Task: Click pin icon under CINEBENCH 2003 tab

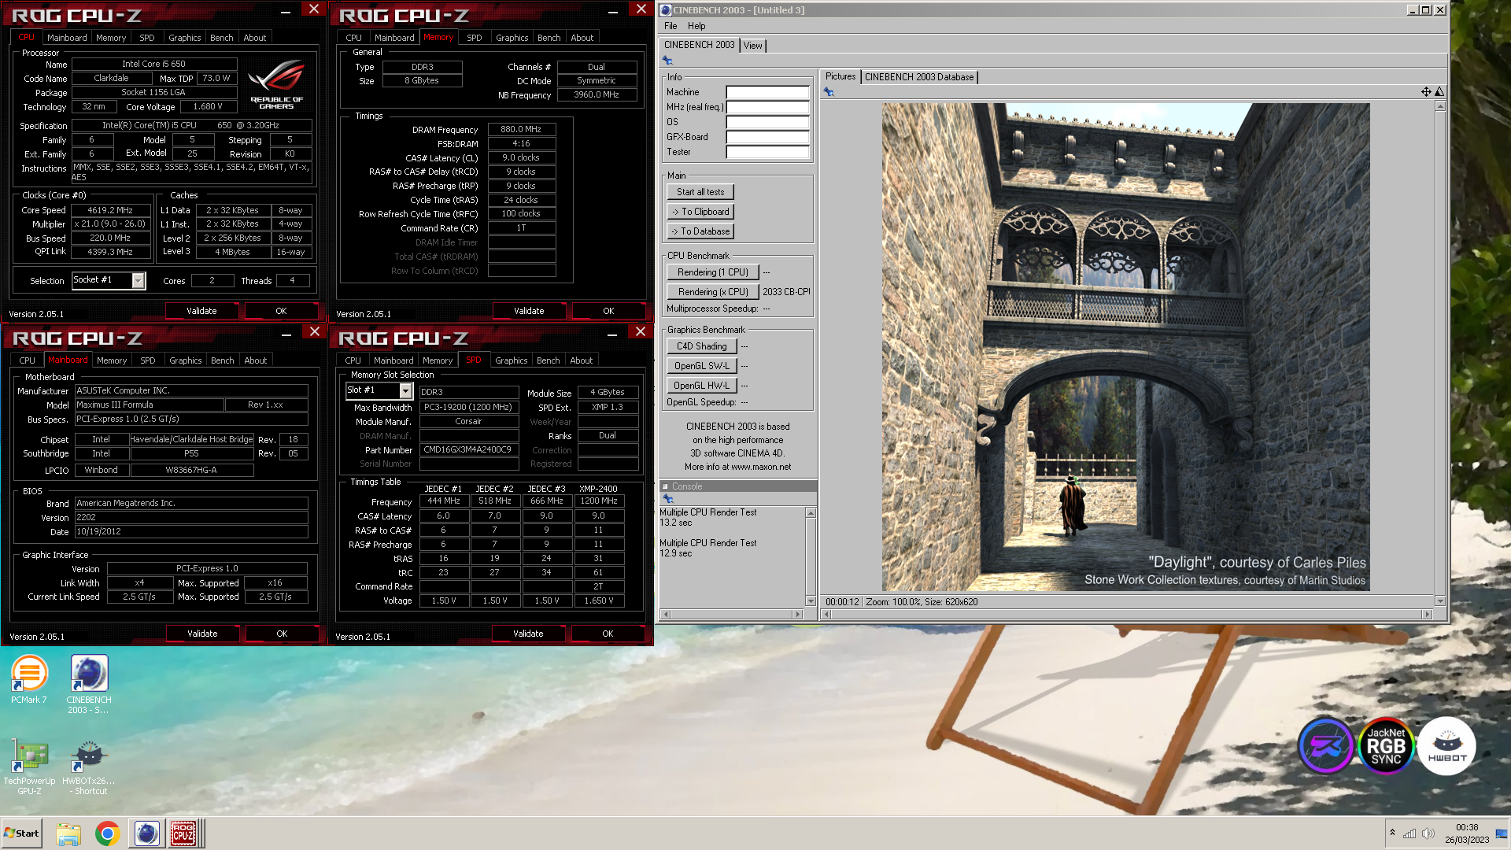Action: click(667, 61)
